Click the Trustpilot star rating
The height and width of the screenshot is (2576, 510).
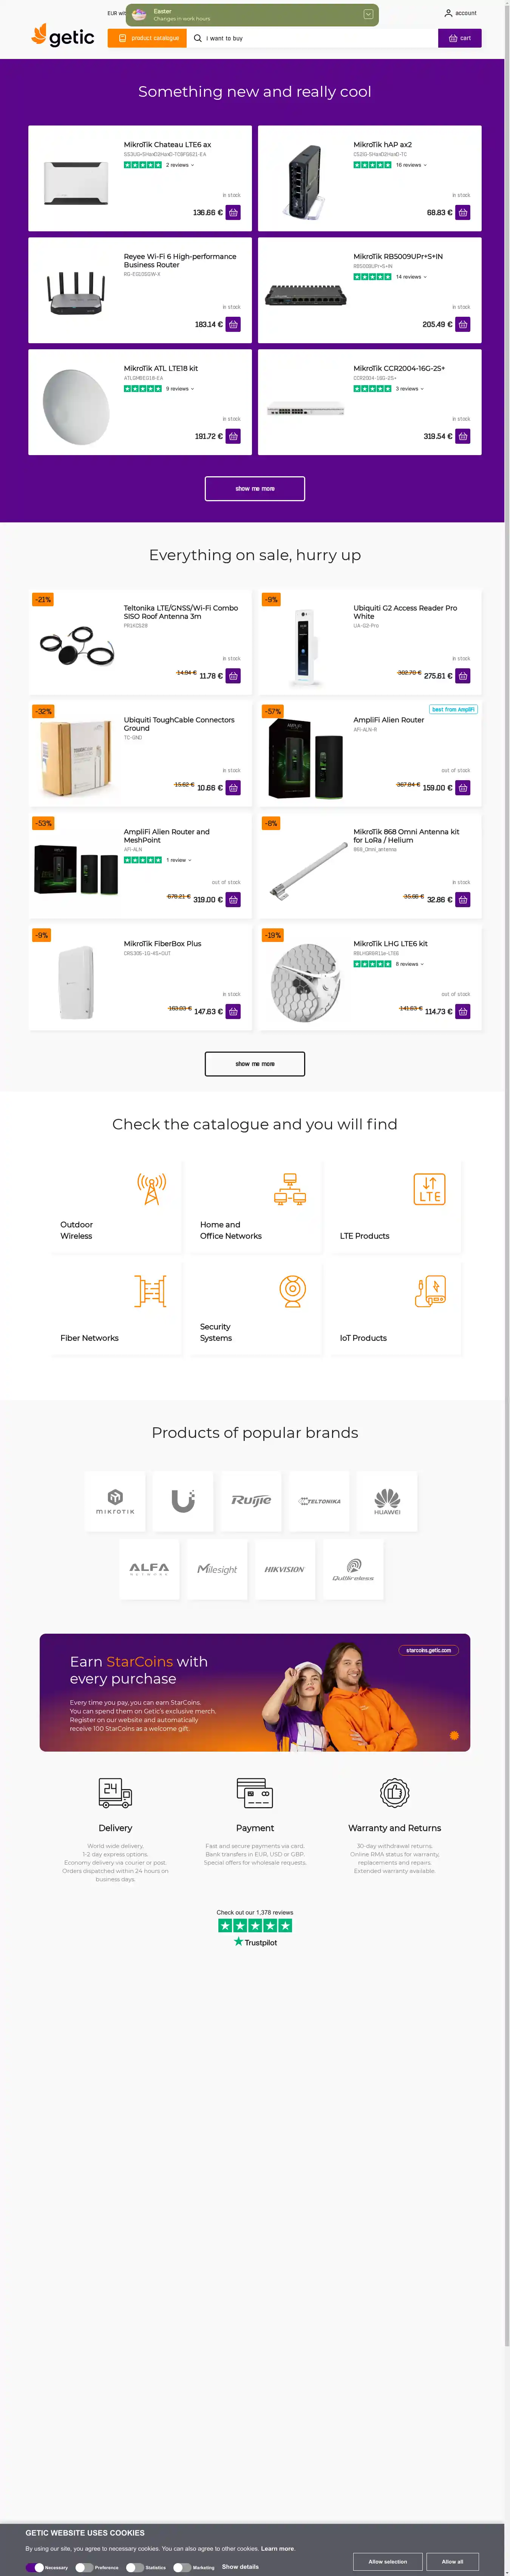point(255,1925)
